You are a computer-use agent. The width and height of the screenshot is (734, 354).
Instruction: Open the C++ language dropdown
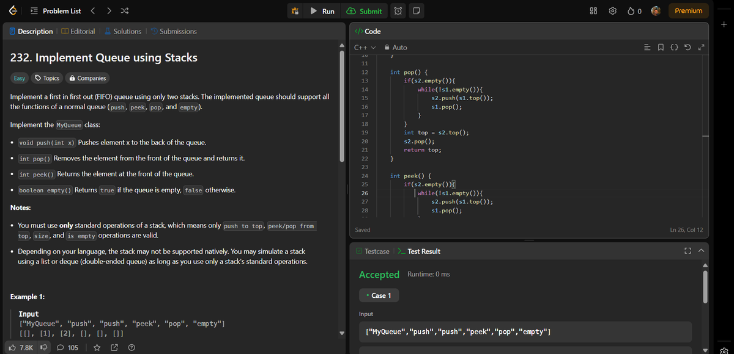click(x=365, y=47)
